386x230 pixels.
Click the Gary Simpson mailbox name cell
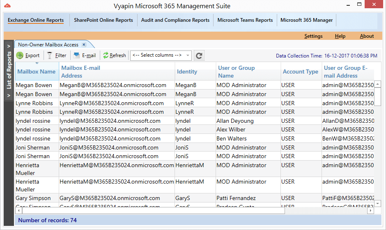point(37,198)
